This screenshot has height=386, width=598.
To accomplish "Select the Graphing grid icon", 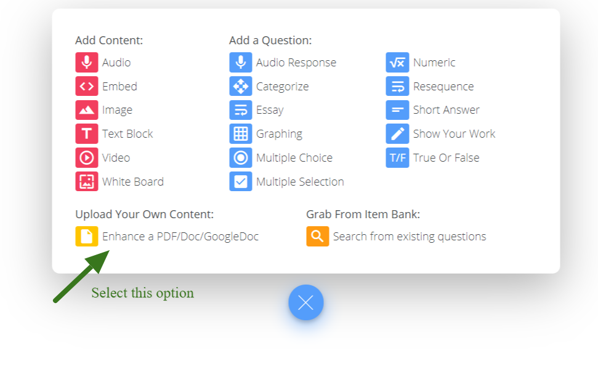I will [x=240, y=133].
